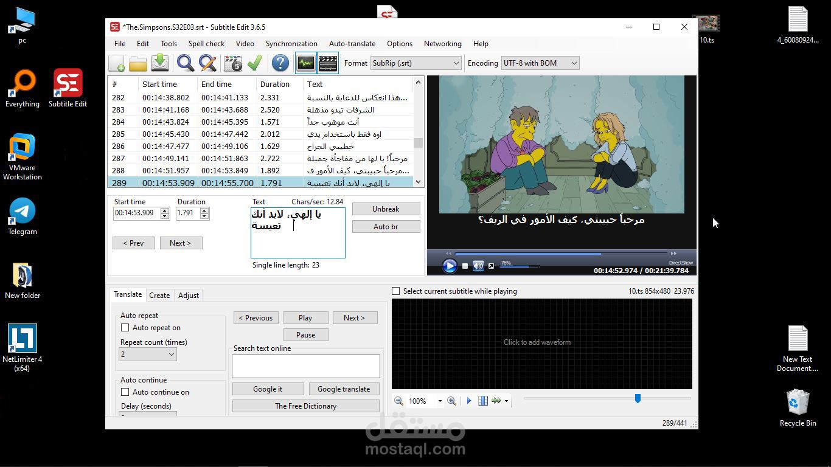Click the Search text online input field

[x=305, y=367]
